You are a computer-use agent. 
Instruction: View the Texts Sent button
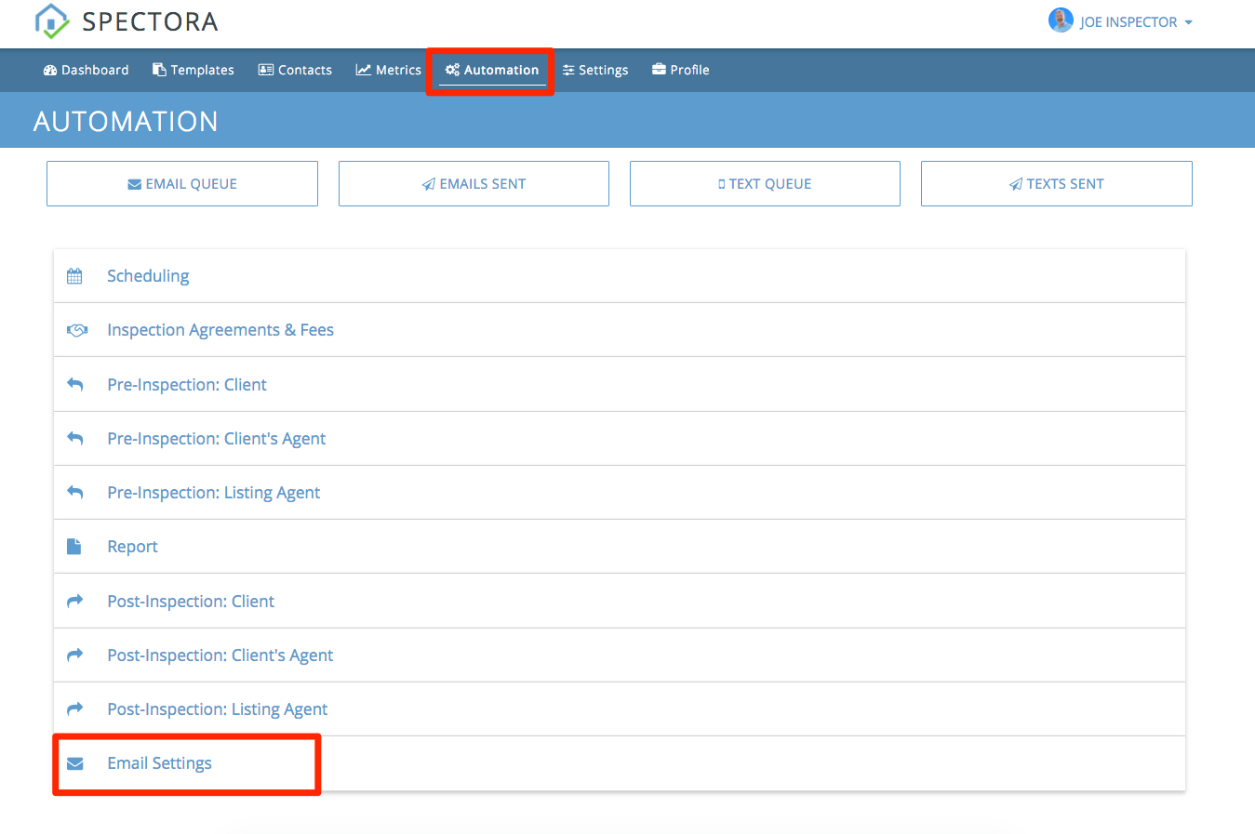point(1057,183)
